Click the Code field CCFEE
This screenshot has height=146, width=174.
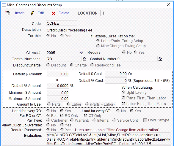coord(61,23)
